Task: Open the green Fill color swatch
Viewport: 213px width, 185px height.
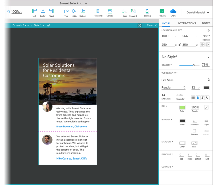Action: point(182,108)
